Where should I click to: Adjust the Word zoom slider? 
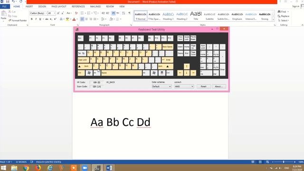(284, 162)
